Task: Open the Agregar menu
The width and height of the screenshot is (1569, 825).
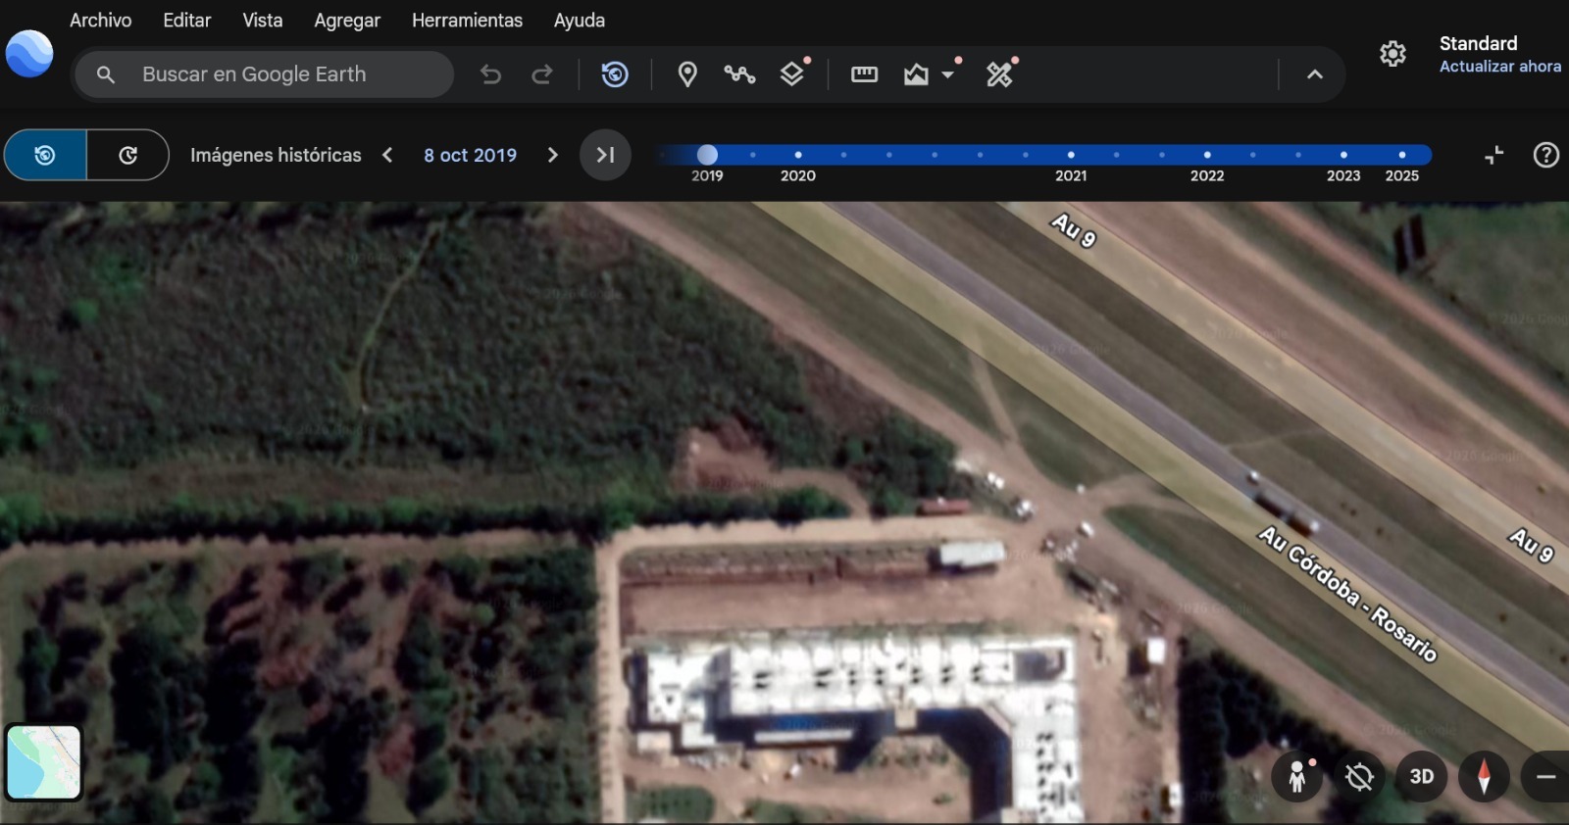Action: click(346, 21)
